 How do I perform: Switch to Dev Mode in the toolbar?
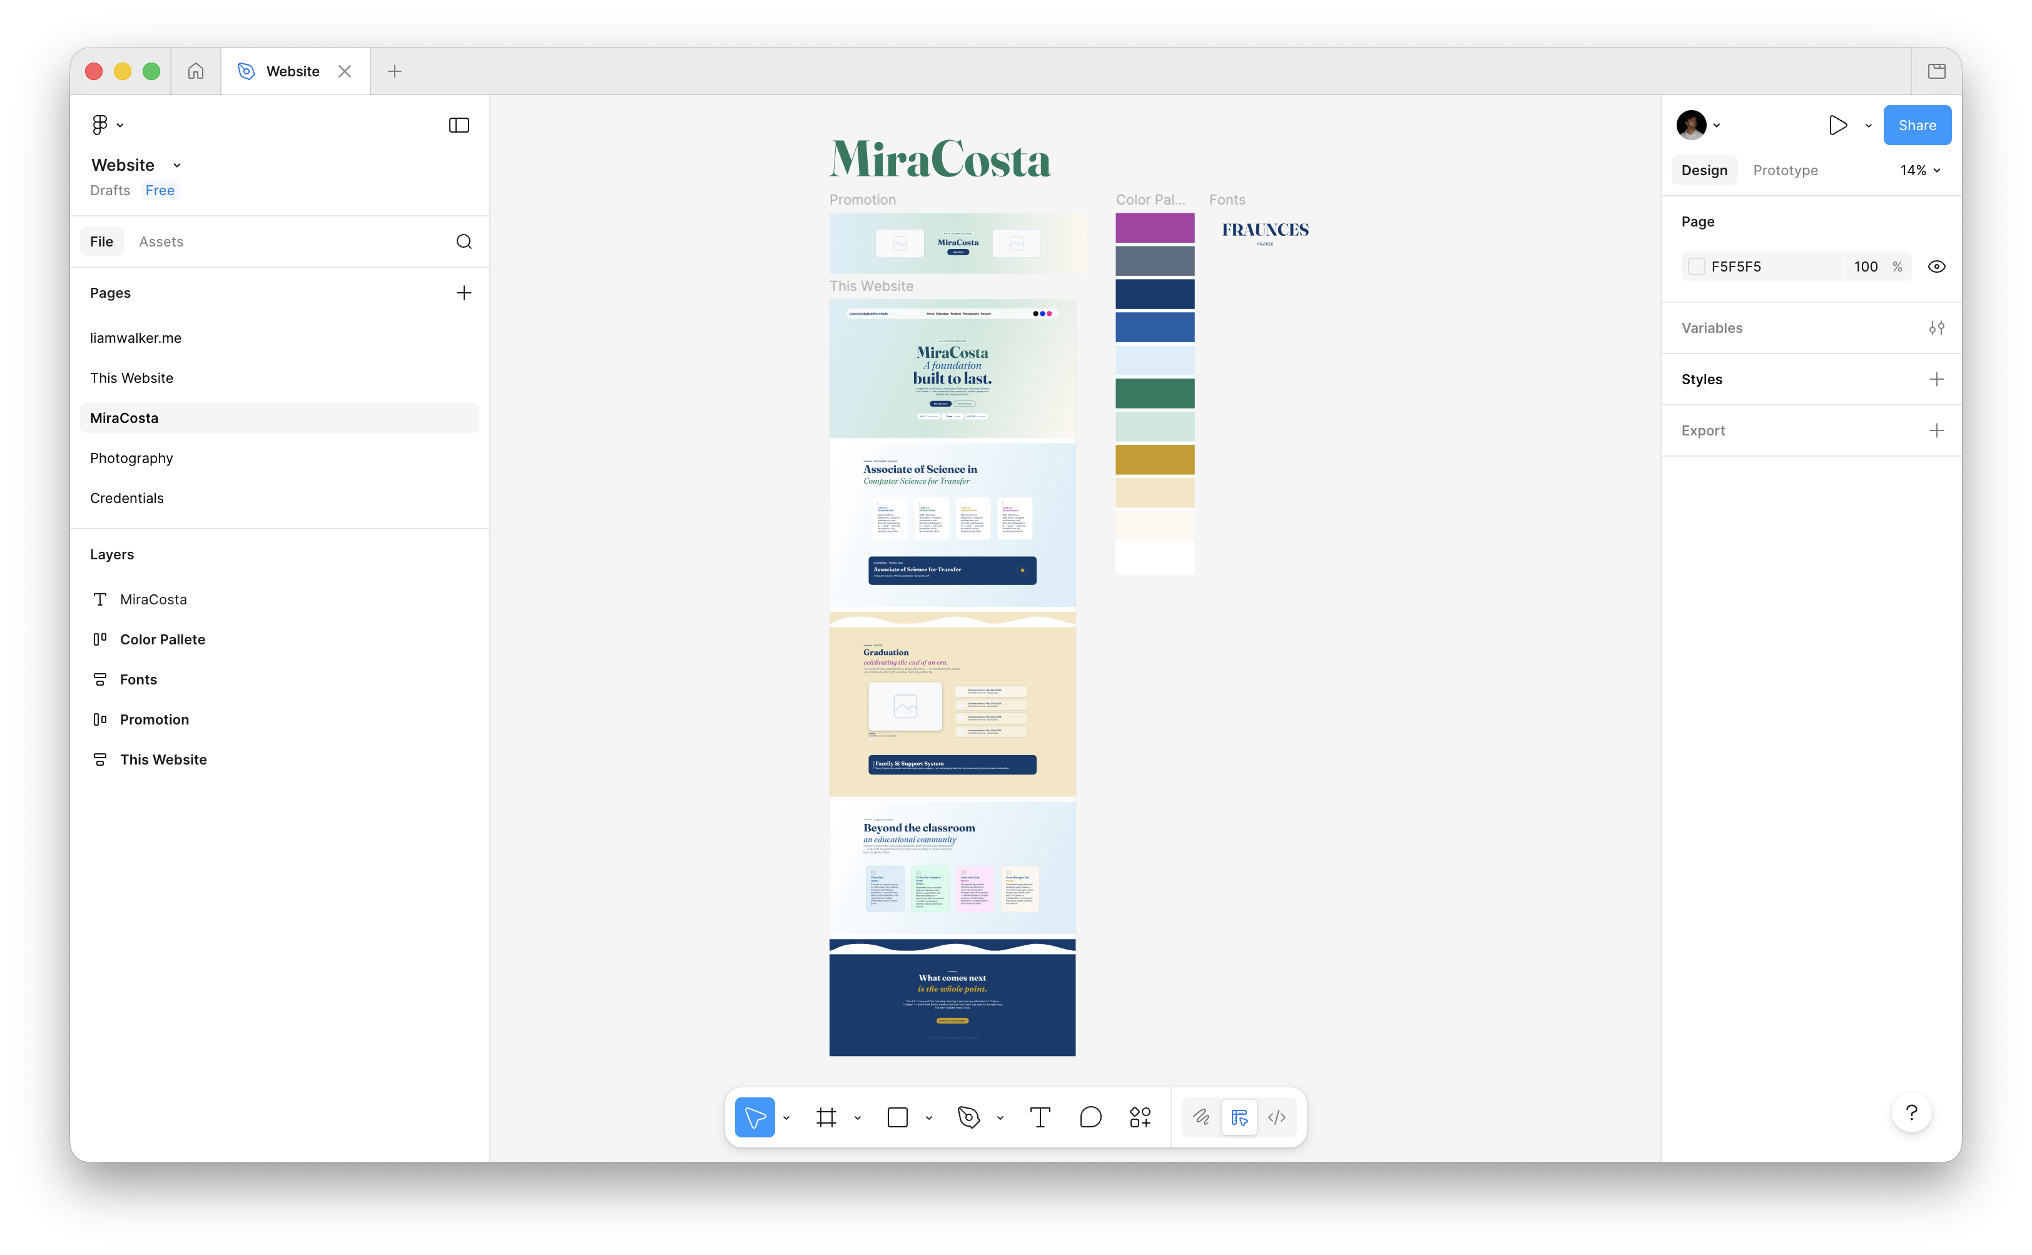click(x=1277, y=1117)
